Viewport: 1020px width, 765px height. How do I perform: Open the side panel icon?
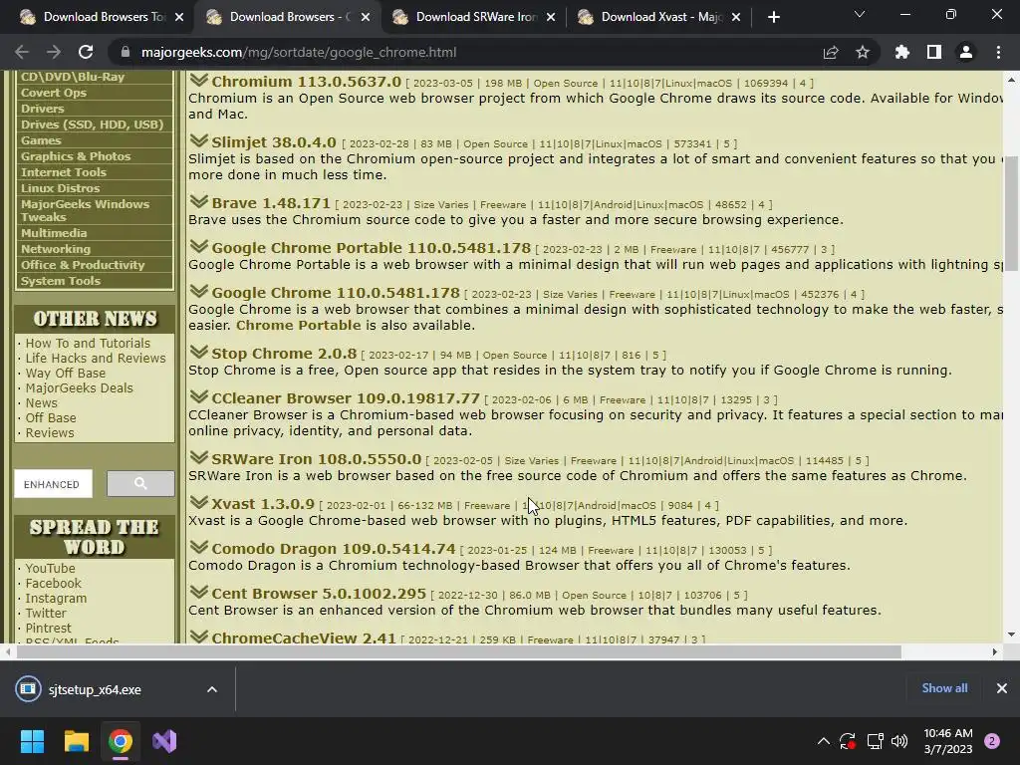click(934, 52)
